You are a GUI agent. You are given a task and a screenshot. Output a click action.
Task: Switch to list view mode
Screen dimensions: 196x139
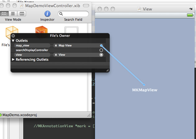[x=13, y=14]
